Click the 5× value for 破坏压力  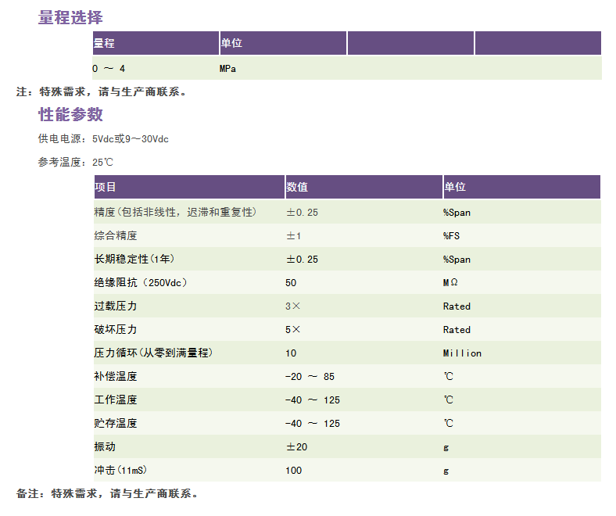[x=293, y=329]
